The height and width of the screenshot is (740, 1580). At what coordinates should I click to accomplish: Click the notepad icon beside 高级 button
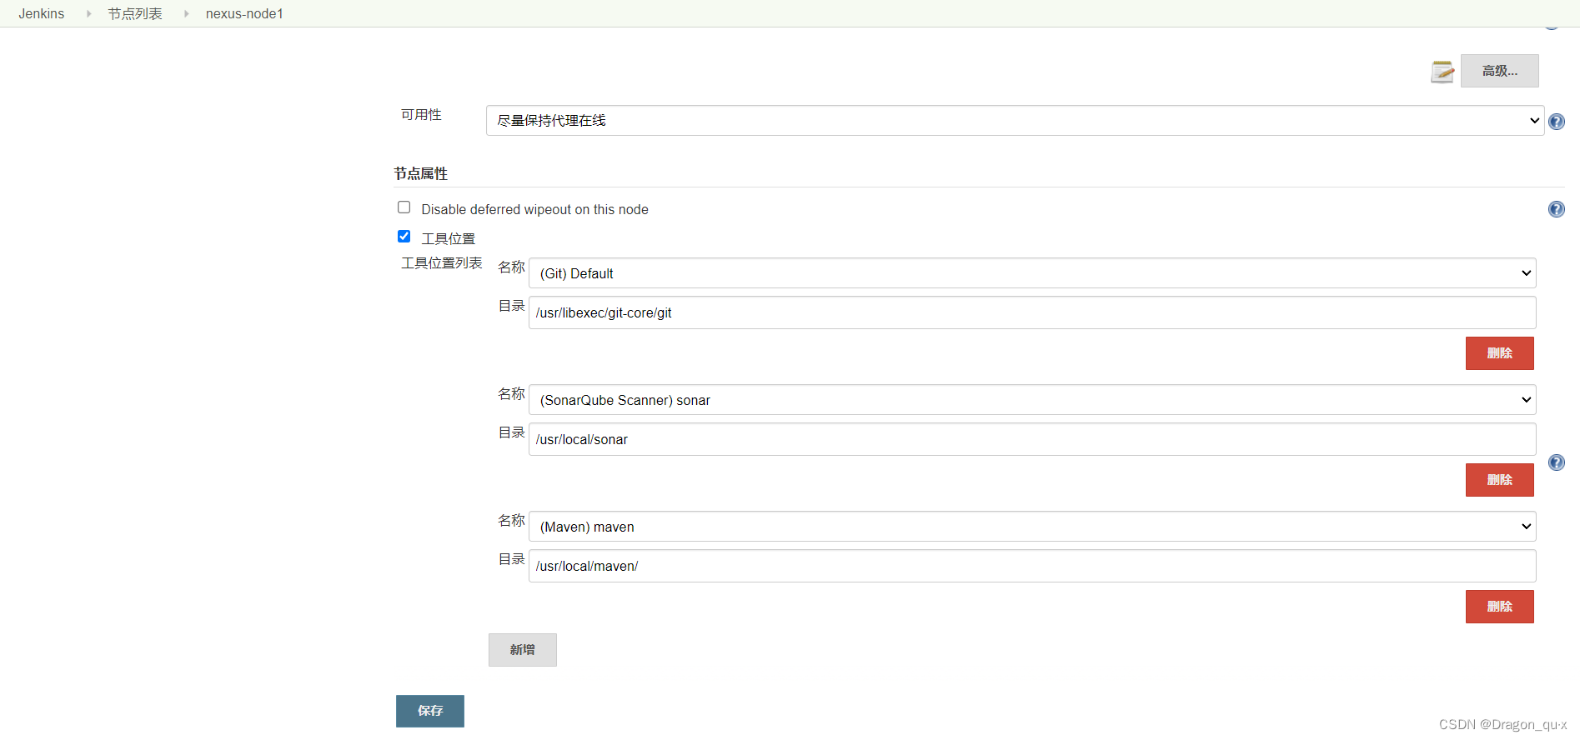pyautogui.click(x=1442, y=72)
